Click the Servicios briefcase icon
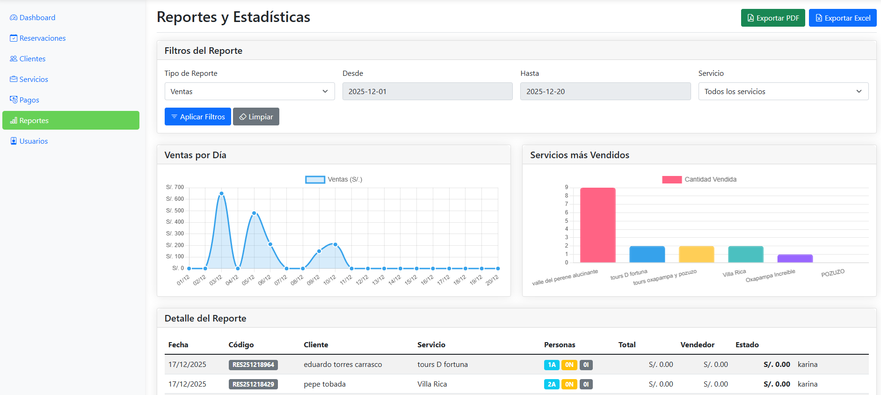881x395 pixels. (x=14, y=80)
